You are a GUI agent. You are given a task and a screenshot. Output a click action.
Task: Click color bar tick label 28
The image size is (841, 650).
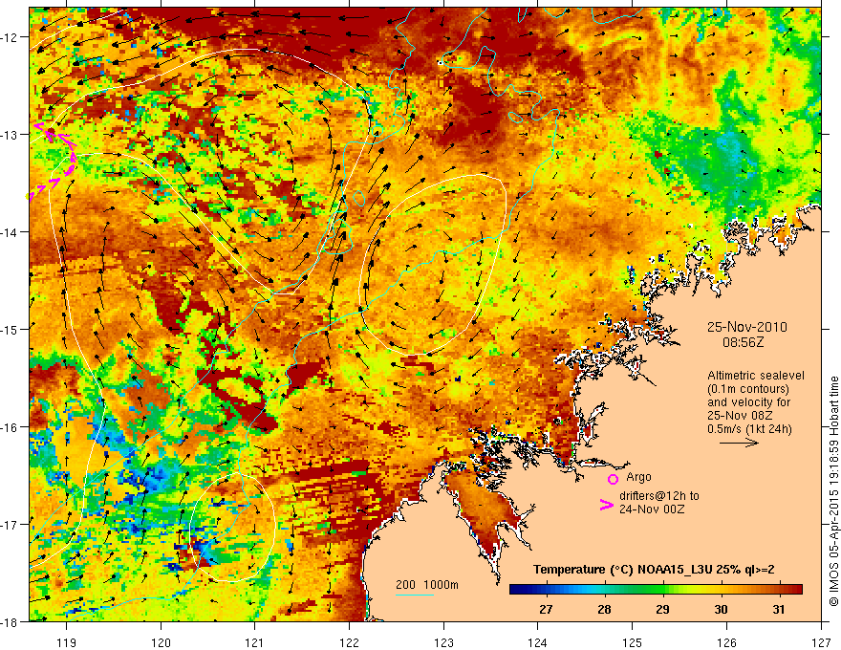[604, 610]
